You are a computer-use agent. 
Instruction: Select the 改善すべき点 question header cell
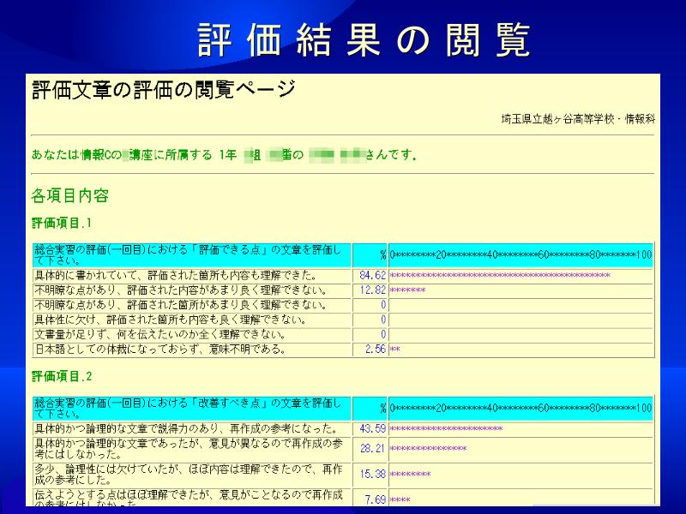191,408
